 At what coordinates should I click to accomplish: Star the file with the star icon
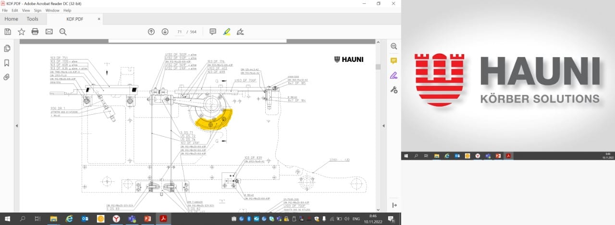click(22, 32)
